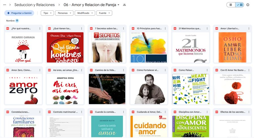This screenshot has height=138, width=254.
Task: Open the breadcrumb overflow ellipsis menu
Action: 5,5
